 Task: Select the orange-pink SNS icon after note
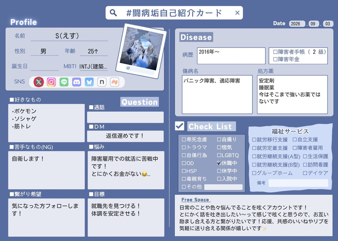(114, 82)
